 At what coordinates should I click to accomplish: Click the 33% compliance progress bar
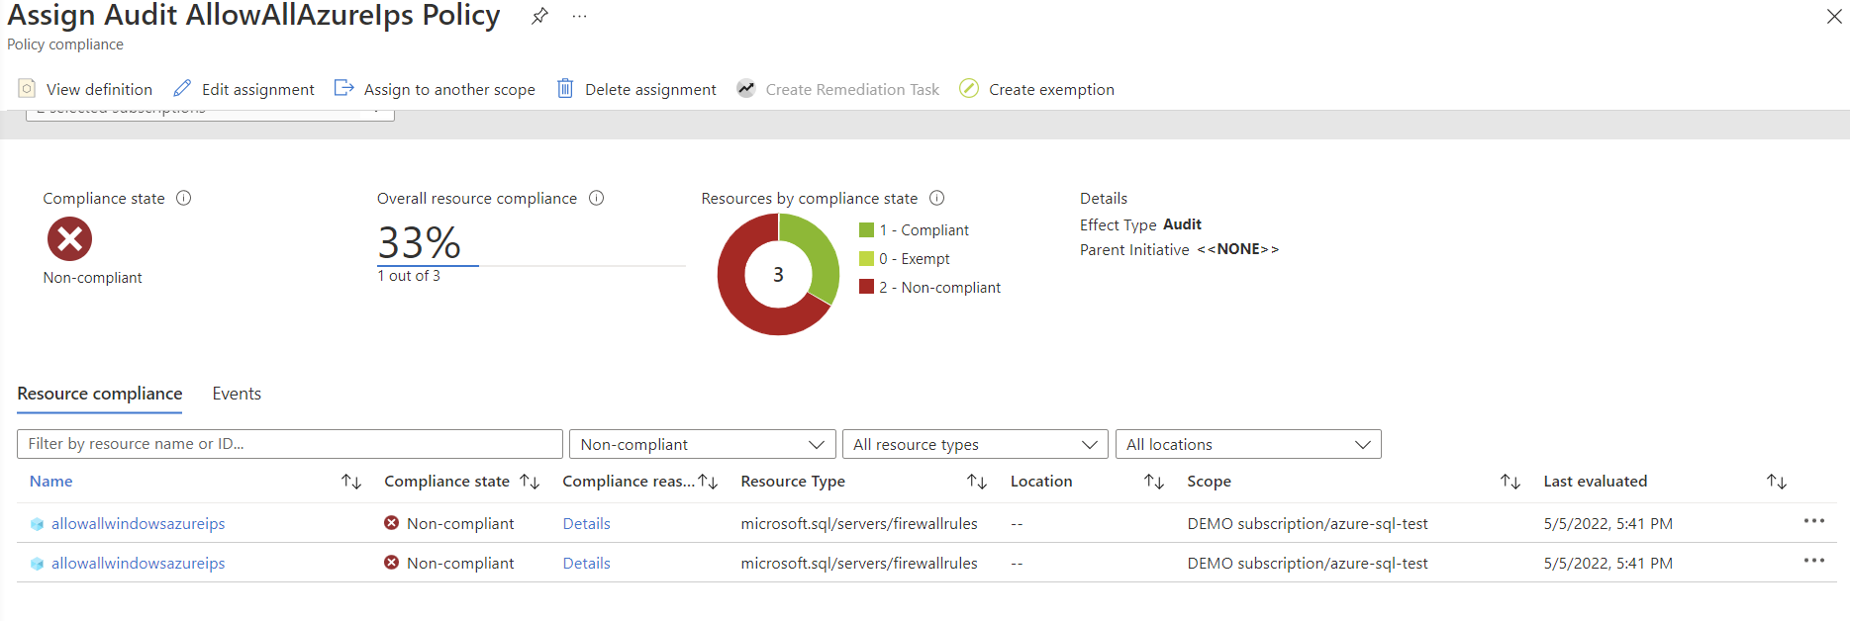pos(531,266)
